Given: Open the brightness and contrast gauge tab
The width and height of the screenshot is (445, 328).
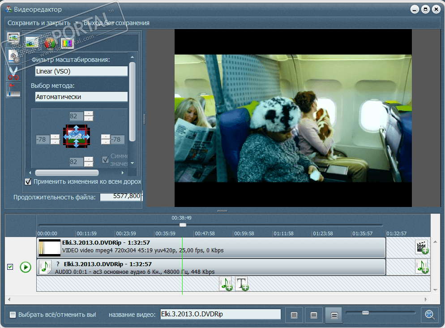Looking at the screenshot, I should (x=50, y=43).
